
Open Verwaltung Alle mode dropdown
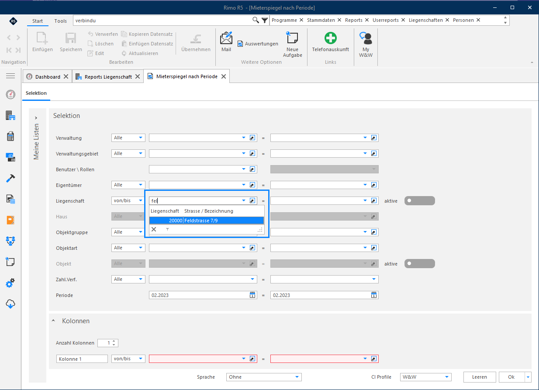click(x=128, y=138)
